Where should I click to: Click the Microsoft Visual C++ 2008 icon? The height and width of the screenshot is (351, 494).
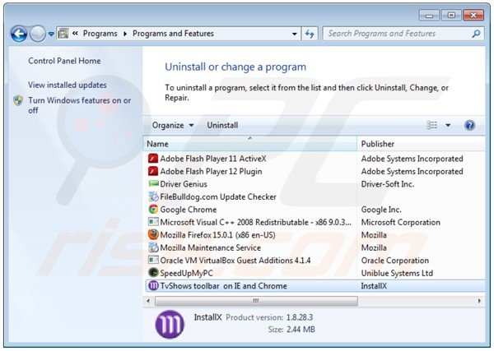point(153,222)
